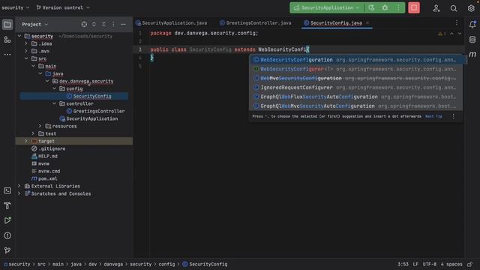This screenshot has width=480, height=270.
Task: Choose WebSecurityConfigurer<T> suggestion
Action: point(355,69)
